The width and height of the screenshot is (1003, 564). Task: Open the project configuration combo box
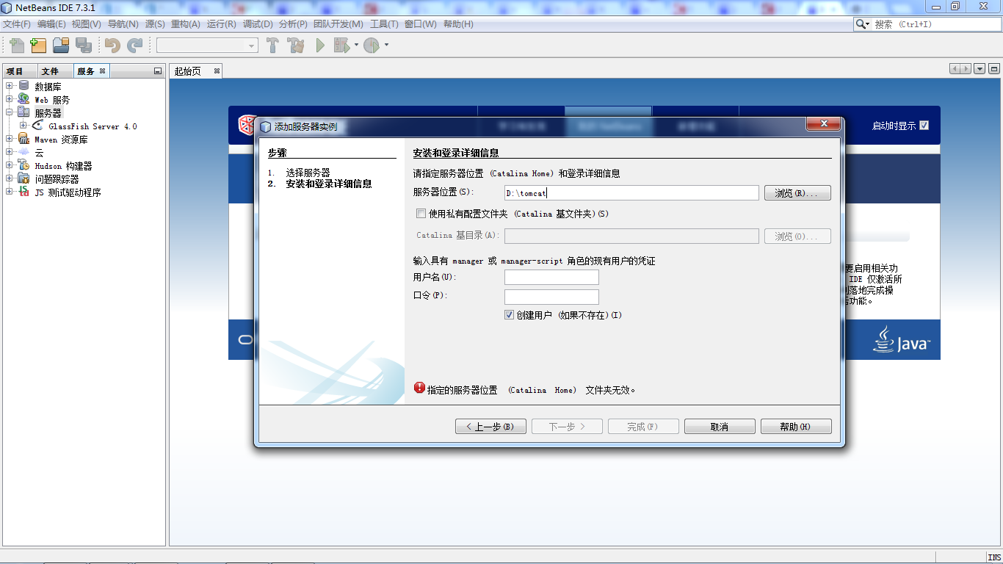[207, 46]
